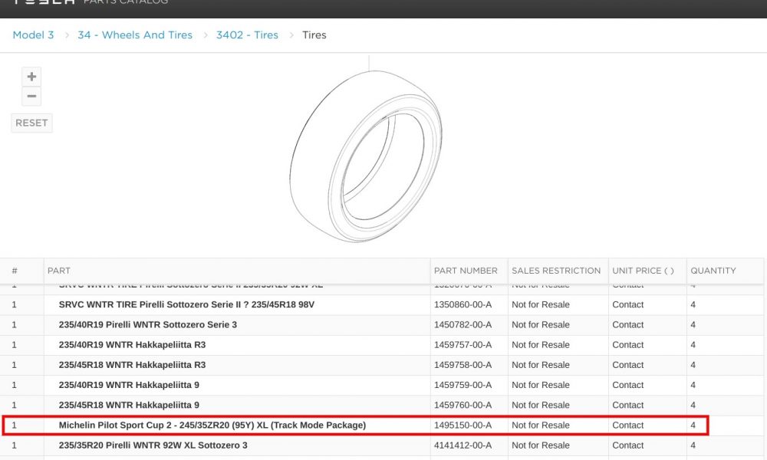The width and height of the screenshot is (767, 460).
Task: Go to 34 - Wheels And Tires breadcrumb
Action: click(x=135, y=34)
